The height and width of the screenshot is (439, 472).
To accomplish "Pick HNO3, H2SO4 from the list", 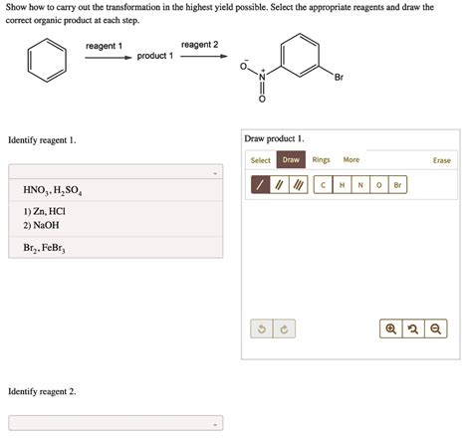I will 116,190.
